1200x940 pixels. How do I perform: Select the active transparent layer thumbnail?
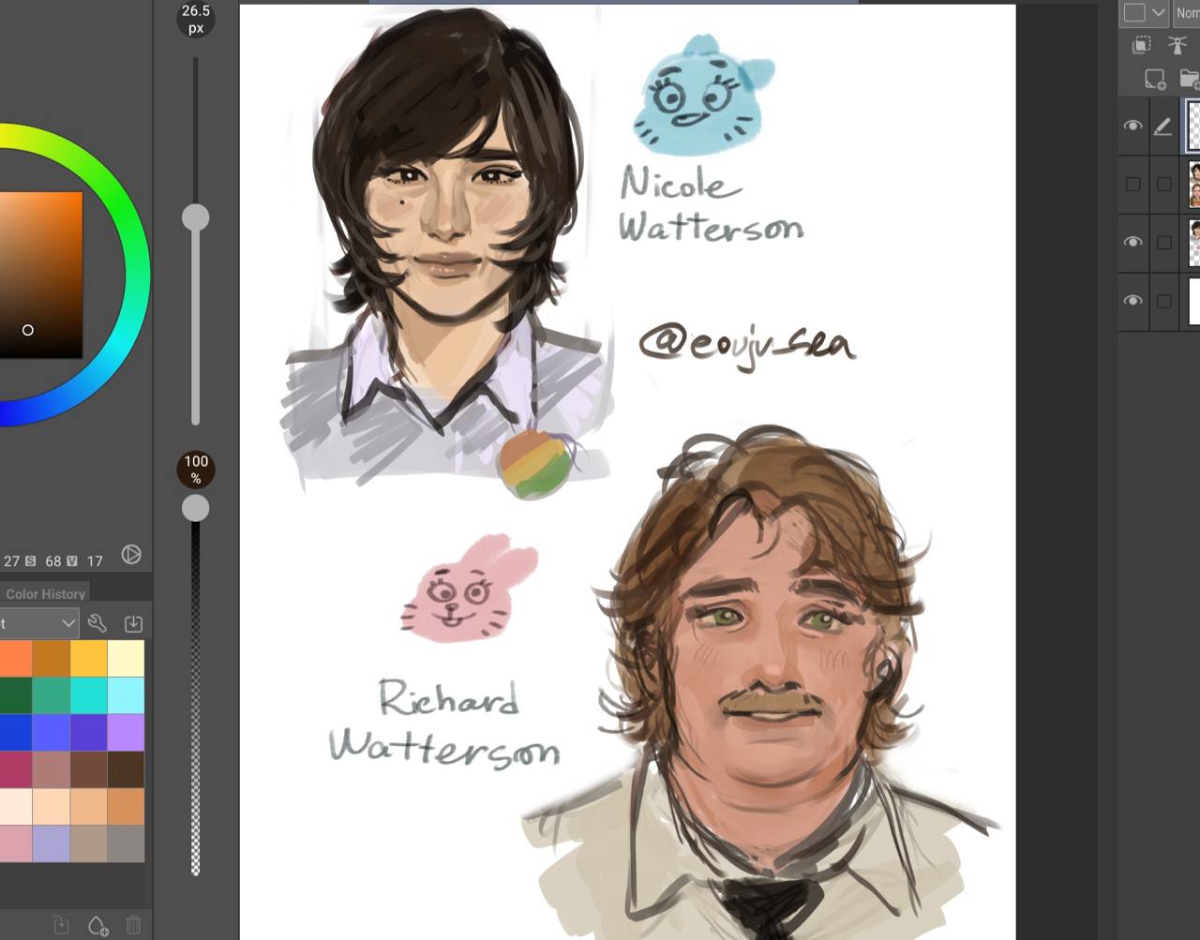tap(1193, 126)
